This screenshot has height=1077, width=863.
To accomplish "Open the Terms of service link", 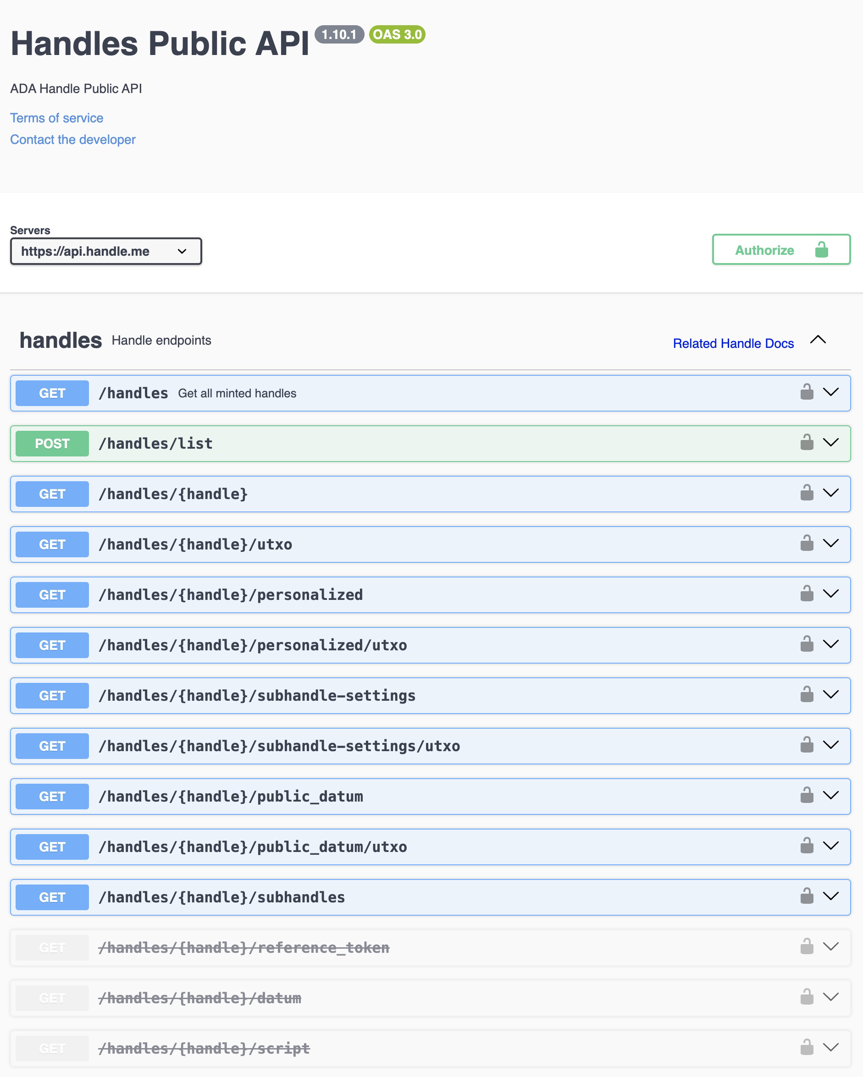I will point(57,118).
